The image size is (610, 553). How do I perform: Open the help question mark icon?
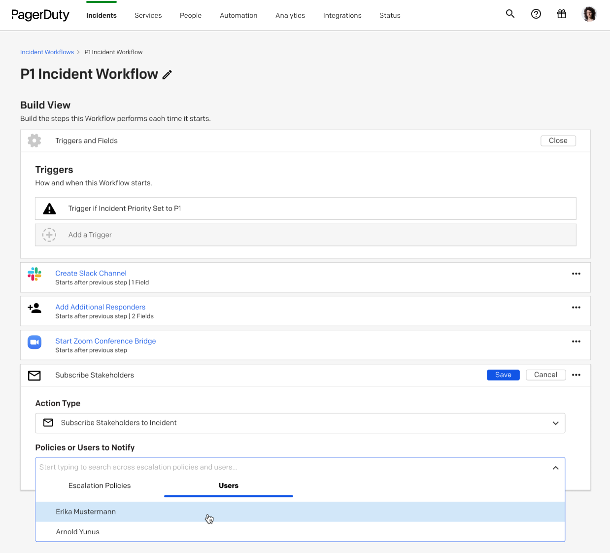(x=536, y=14)
